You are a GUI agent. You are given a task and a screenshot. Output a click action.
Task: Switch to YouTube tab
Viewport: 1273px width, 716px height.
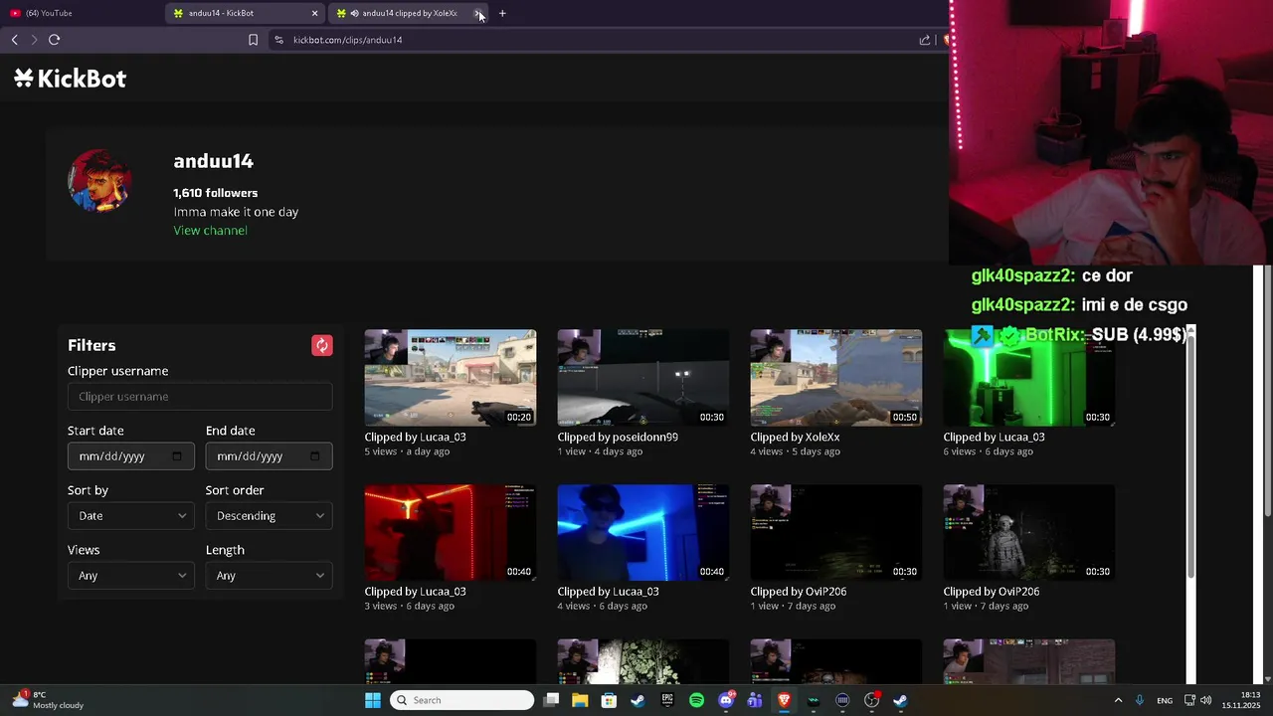(80, 13)
